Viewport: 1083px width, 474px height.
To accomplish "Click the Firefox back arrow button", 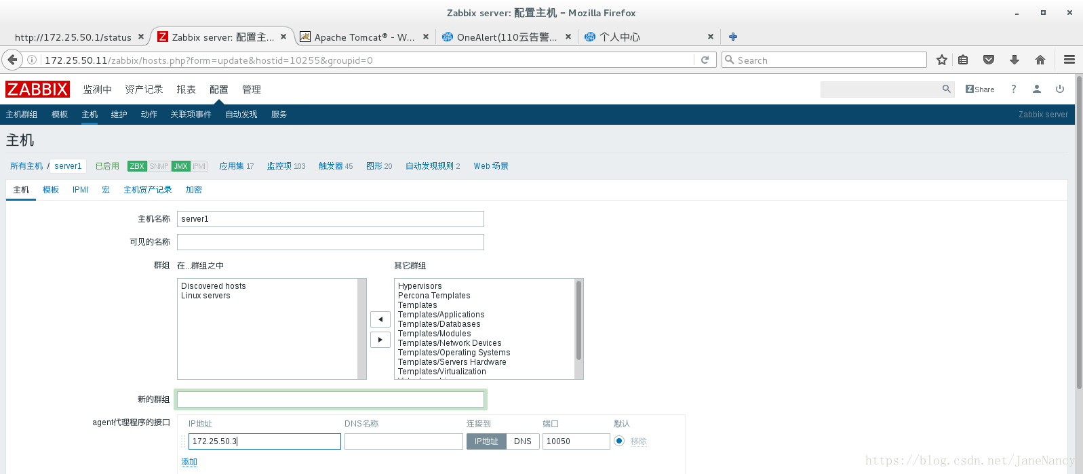I will [12, 60].
